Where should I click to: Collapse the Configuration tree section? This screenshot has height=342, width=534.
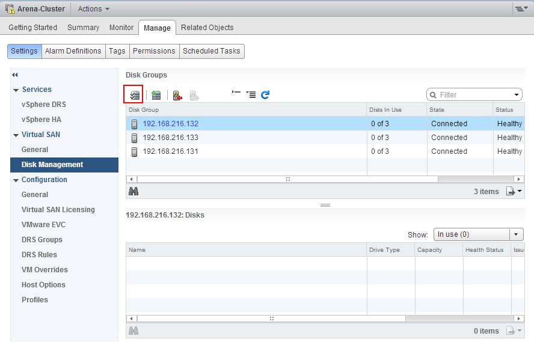coord(16,180)
